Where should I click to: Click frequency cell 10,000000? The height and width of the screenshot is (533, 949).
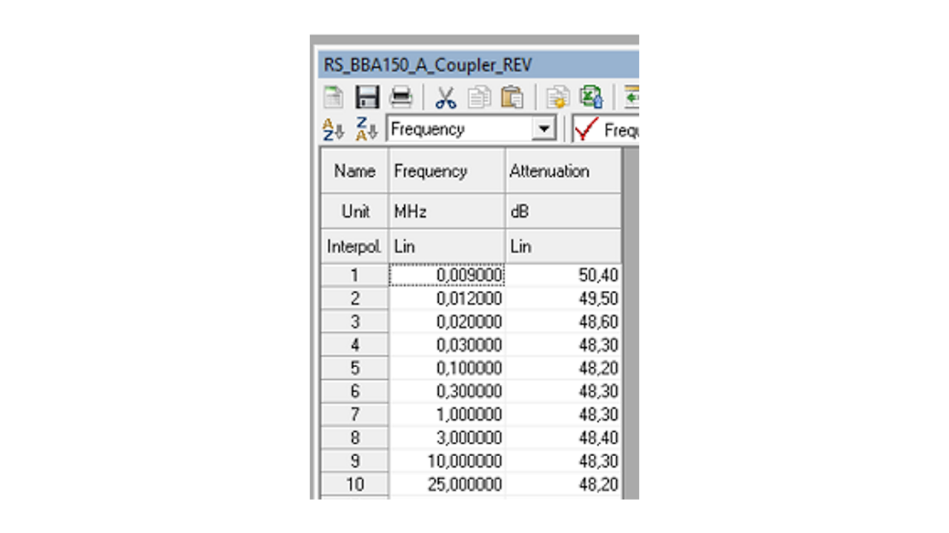tap(446, 461)
